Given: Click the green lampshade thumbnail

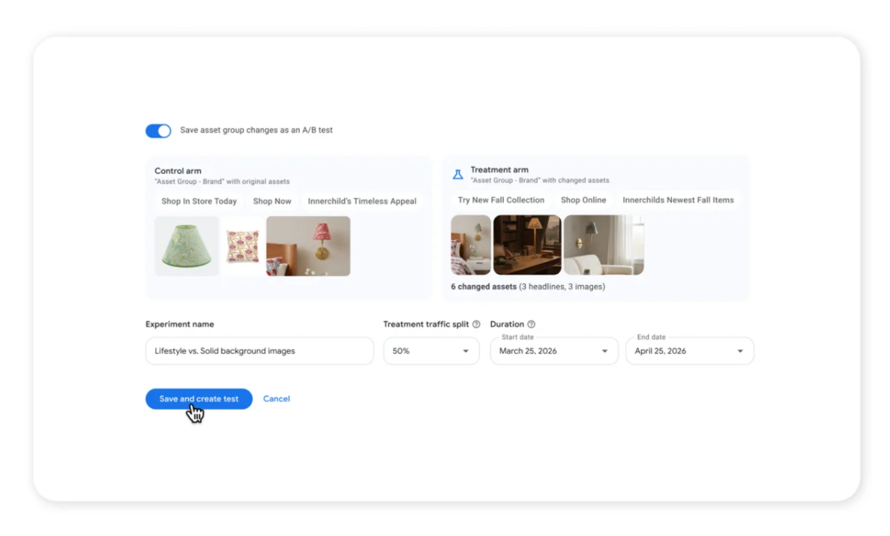Looking at the screenshot, I should [187, 246].
